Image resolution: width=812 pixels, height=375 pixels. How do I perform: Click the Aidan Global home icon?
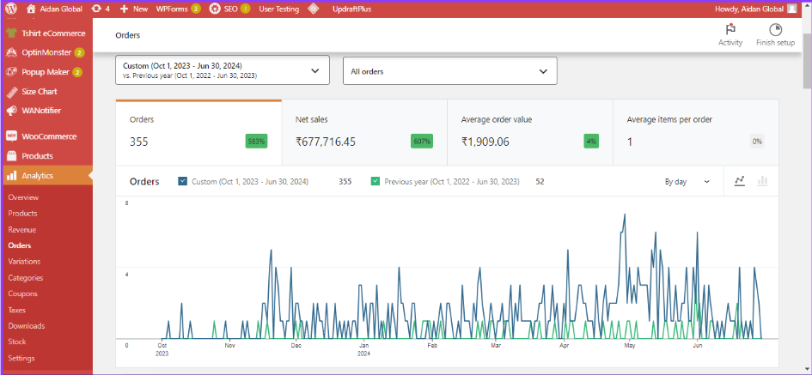point(32,9)
